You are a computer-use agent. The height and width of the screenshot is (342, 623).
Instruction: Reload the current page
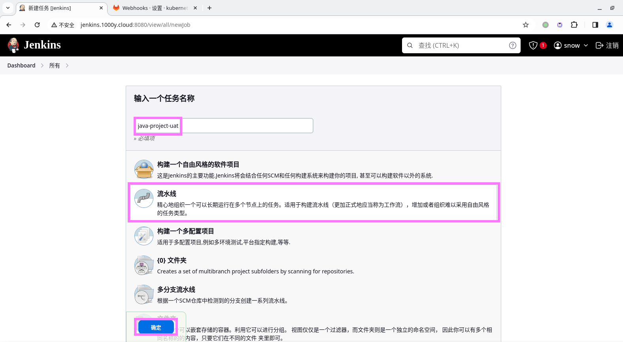[37, 25]
